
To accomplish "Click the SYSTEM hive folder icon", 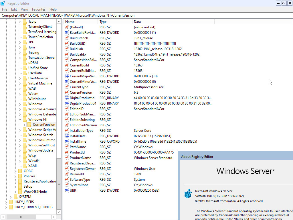I will pyautogui.click(x=15, y=197).
